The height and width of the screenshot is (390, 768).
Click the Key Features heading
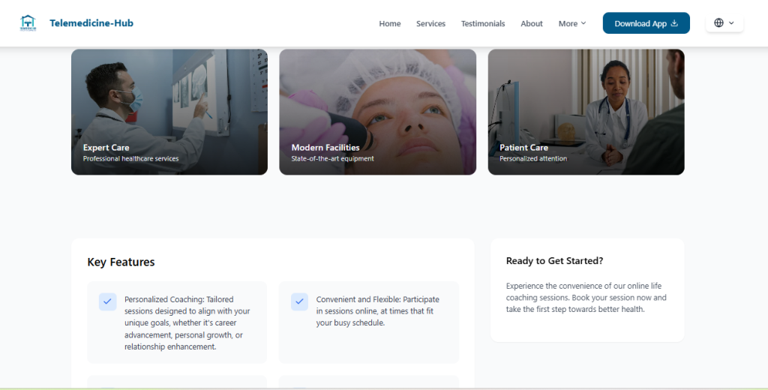coord(121,262)
